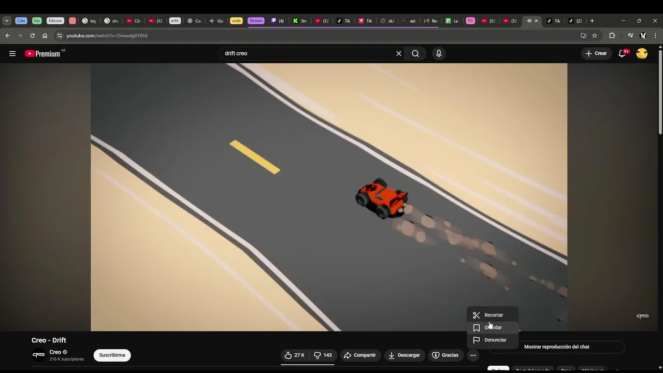Image resolution: width=663 pixels, height=373 pixels.
Task: Open the Chrome profile icon
Action: point(643,36)
